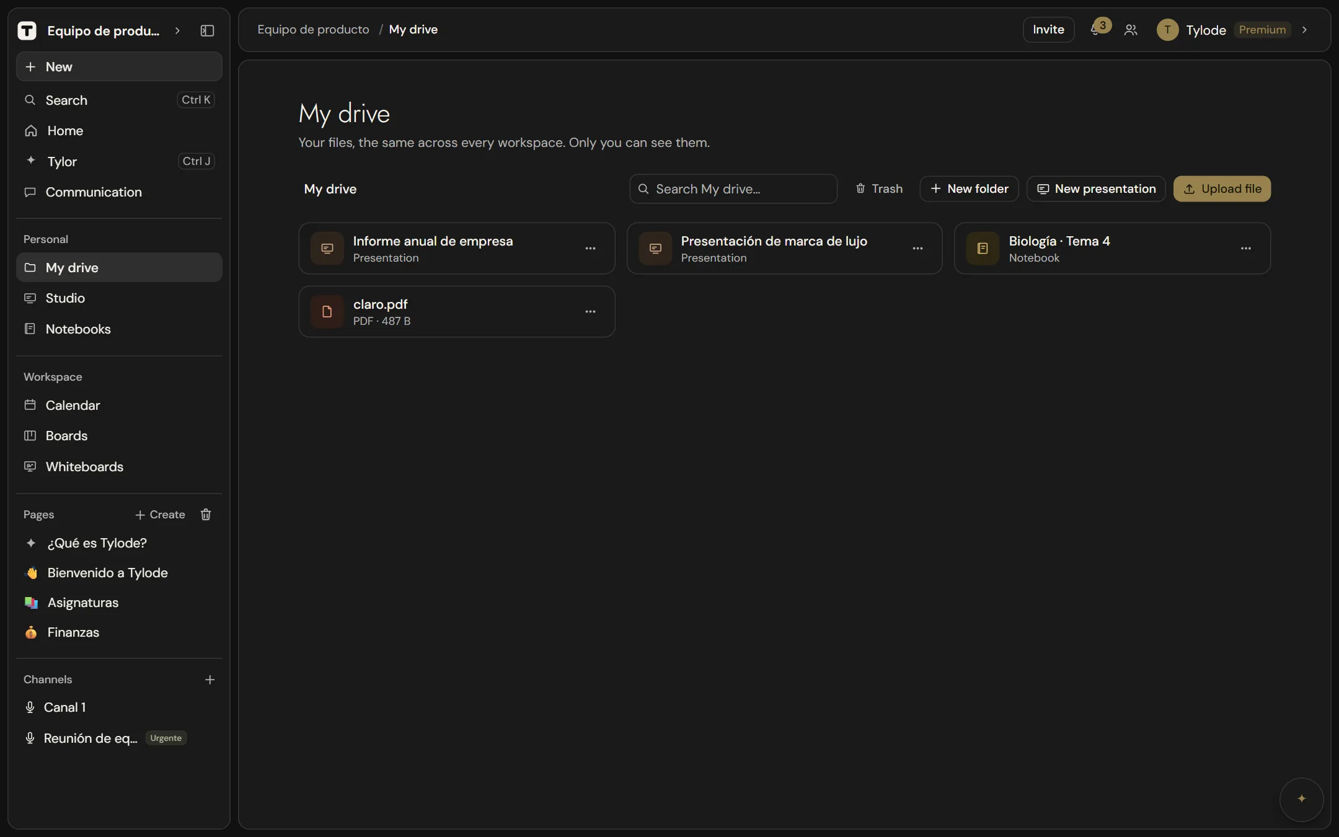Open the Pages trash icon
This screenshot has width=1339, height=837.
click(206, 514)
